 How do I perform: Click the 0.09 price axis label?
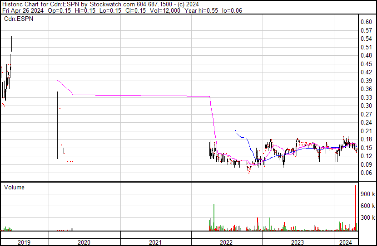click(x=366, y=164)
